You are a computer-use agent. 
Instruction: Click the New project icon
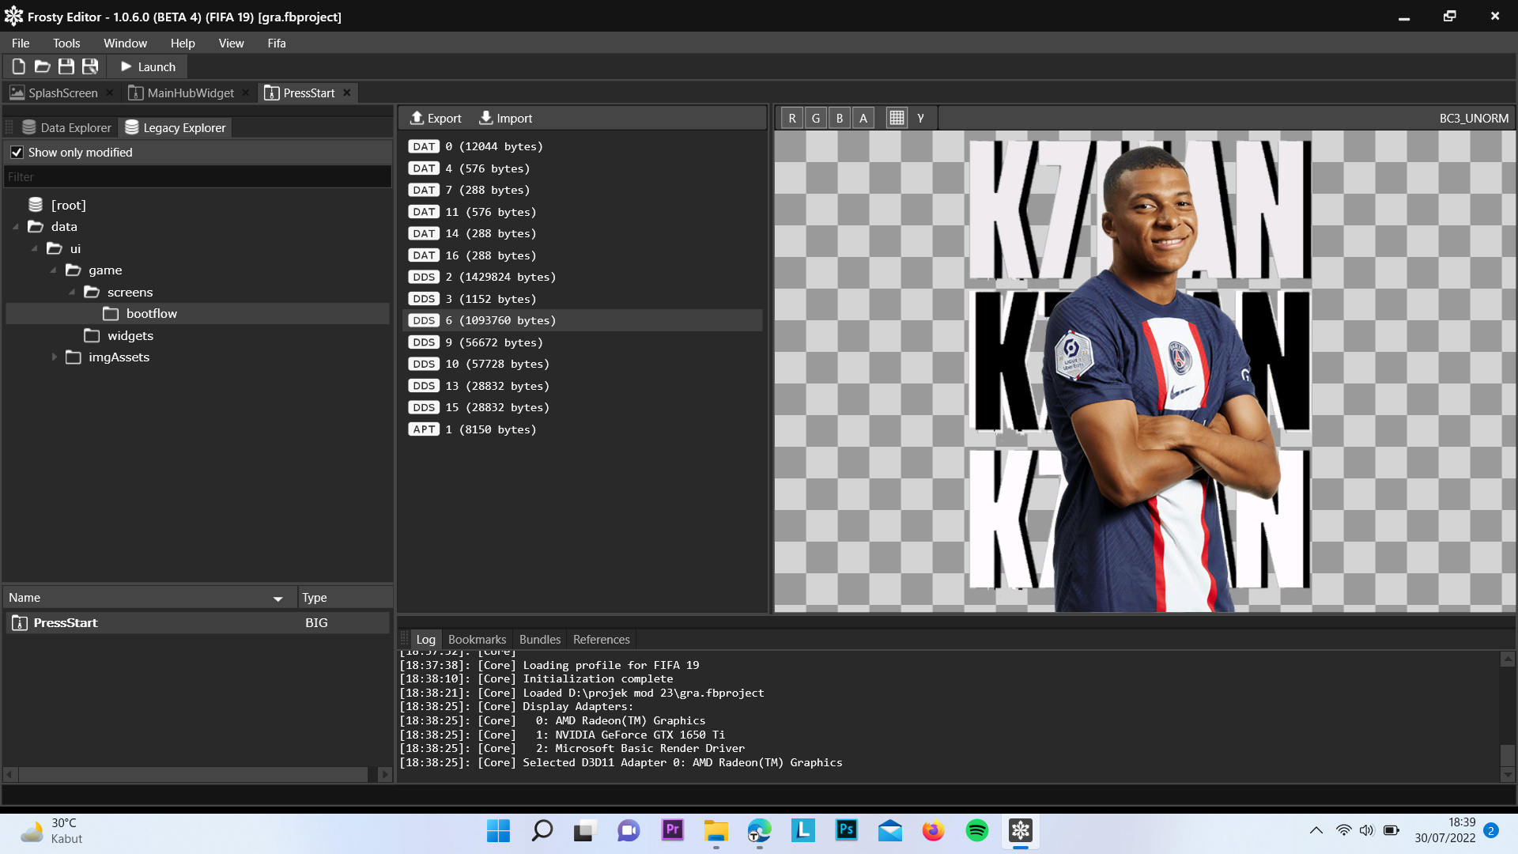[18, 67]
